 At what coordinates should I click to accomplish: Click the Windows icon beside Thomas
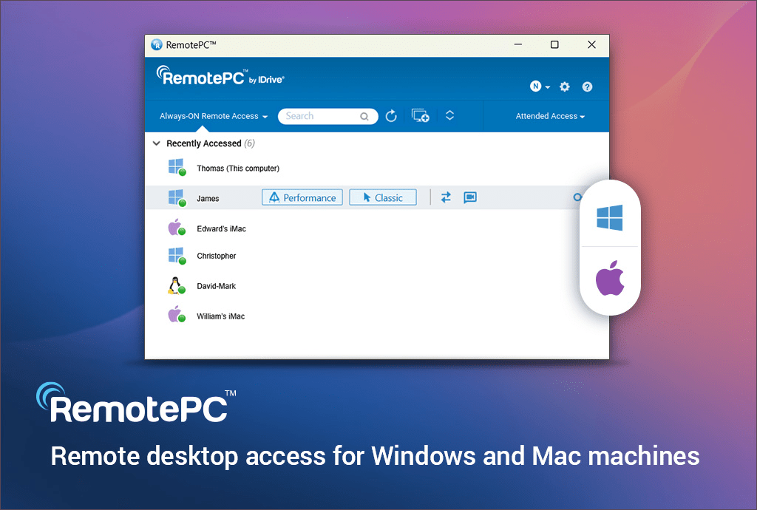coord(177,168)
